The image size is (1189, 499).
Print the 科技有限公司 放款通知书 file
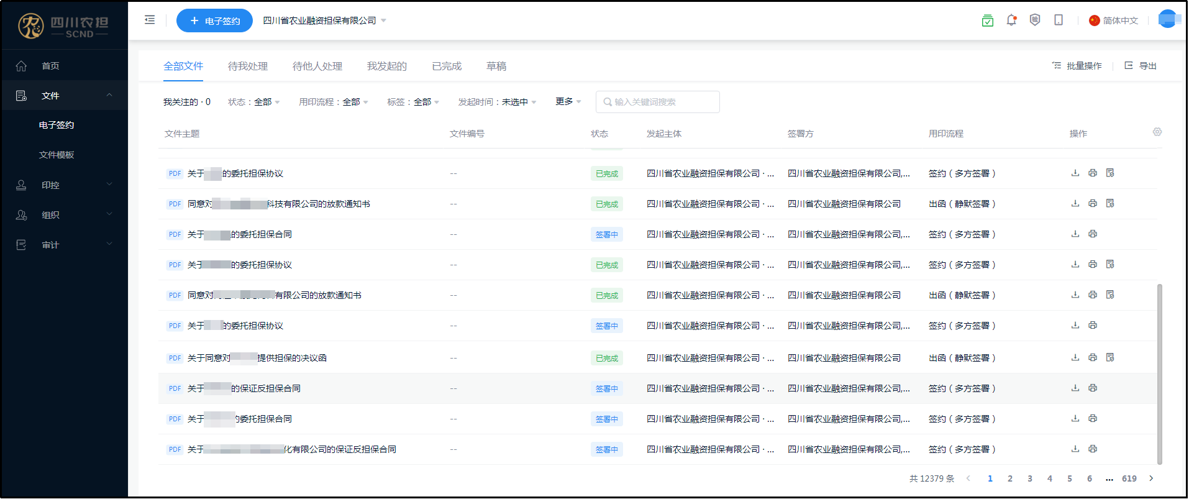pos(1093,203)
